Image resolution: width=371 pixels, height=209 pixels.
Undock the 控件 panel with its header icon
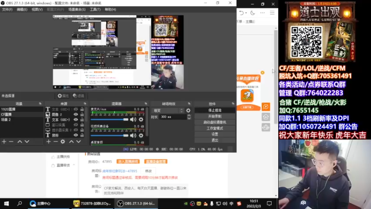233,104
